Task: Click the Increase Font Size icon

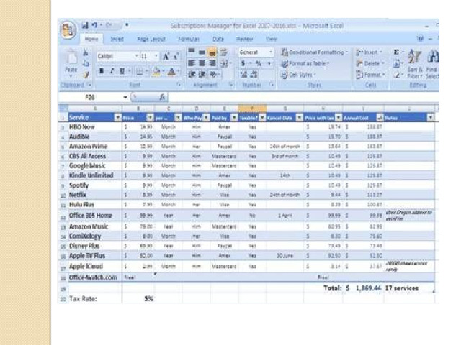Action: pyautogui.click(x=166, y=56)
